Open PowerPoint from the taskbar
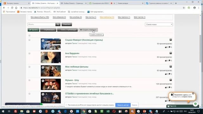Screen dimensions: 203x114 pyautogui.click(x=145, y=111)
